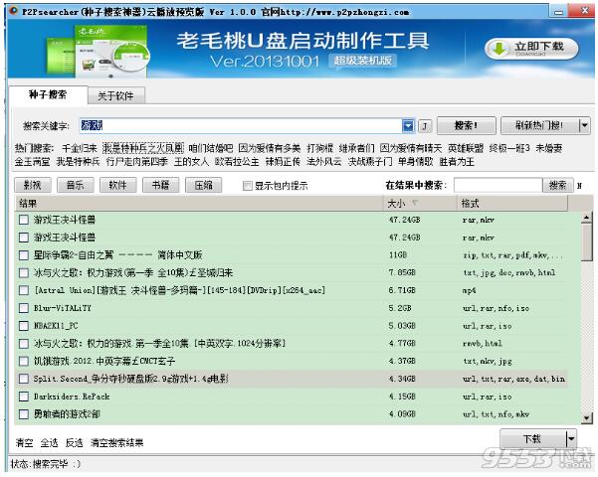Viewport: 598px width, 477px height.
Task: Select hot search 王的女人
Action: (191, 162)
